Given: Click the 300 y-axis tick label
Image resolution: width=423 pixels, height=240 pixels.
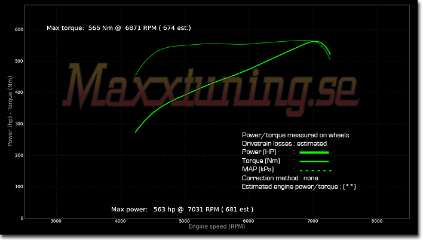Looking at the screenshot, I should [x=19, y=124].
